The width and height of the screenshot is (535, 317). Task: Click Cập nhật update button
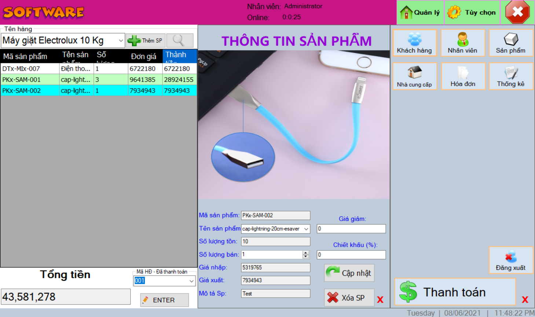click(349, 273)
